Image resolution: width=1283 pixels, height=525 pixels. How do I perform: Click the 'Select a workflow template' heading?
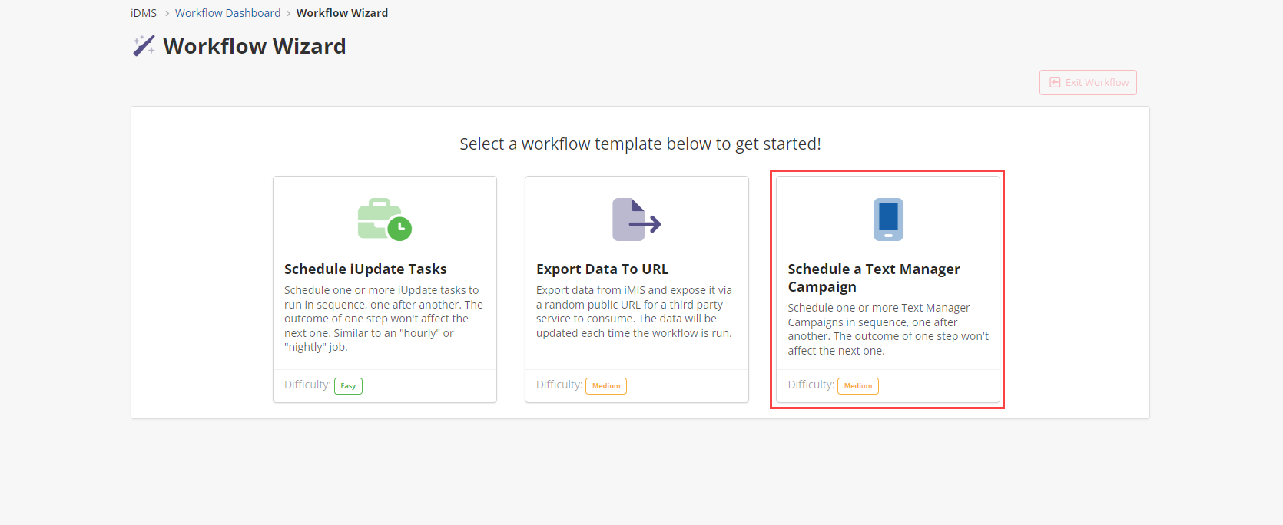click(x=640, y=144)
